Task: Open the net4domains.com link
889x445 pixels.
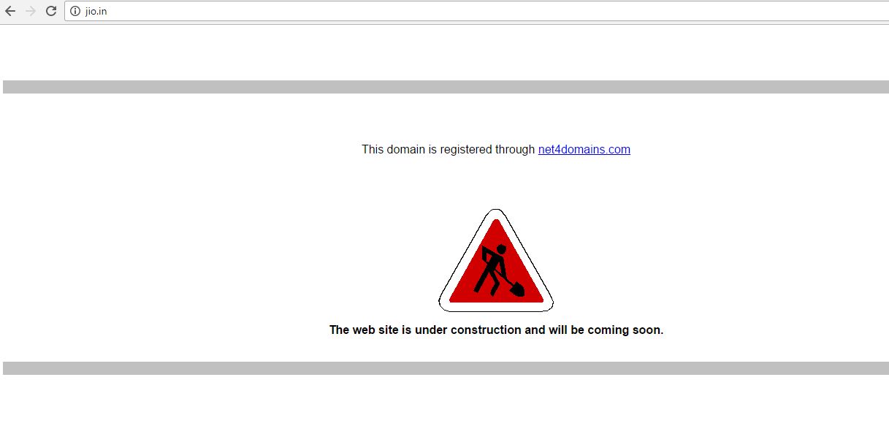Action: coord(584,149)
